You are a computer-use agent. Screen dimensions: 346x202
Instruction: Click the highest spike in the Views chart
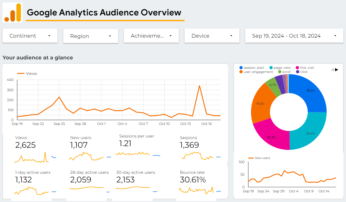(200, 86)
